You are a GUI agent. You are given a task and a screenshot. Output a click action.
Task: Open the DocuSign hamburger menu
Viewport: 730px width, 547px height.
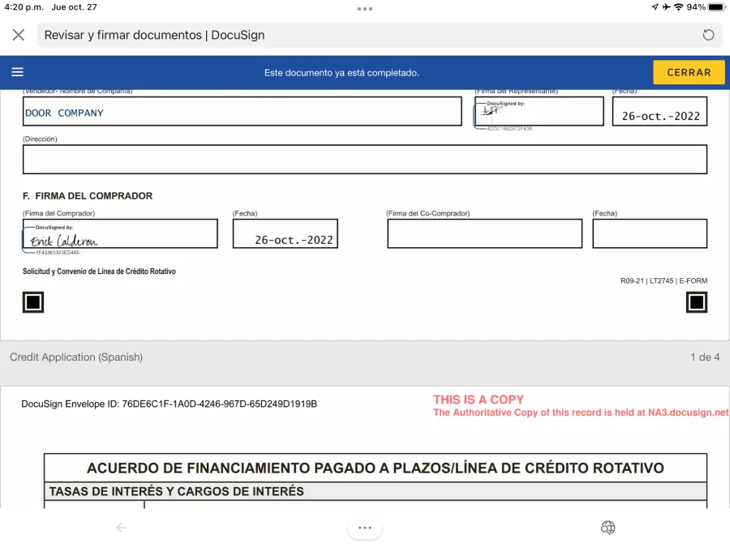point(17,72)
